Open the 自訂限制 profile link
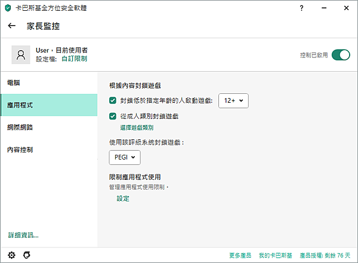 pyautogui.click(x=75, y=59)
